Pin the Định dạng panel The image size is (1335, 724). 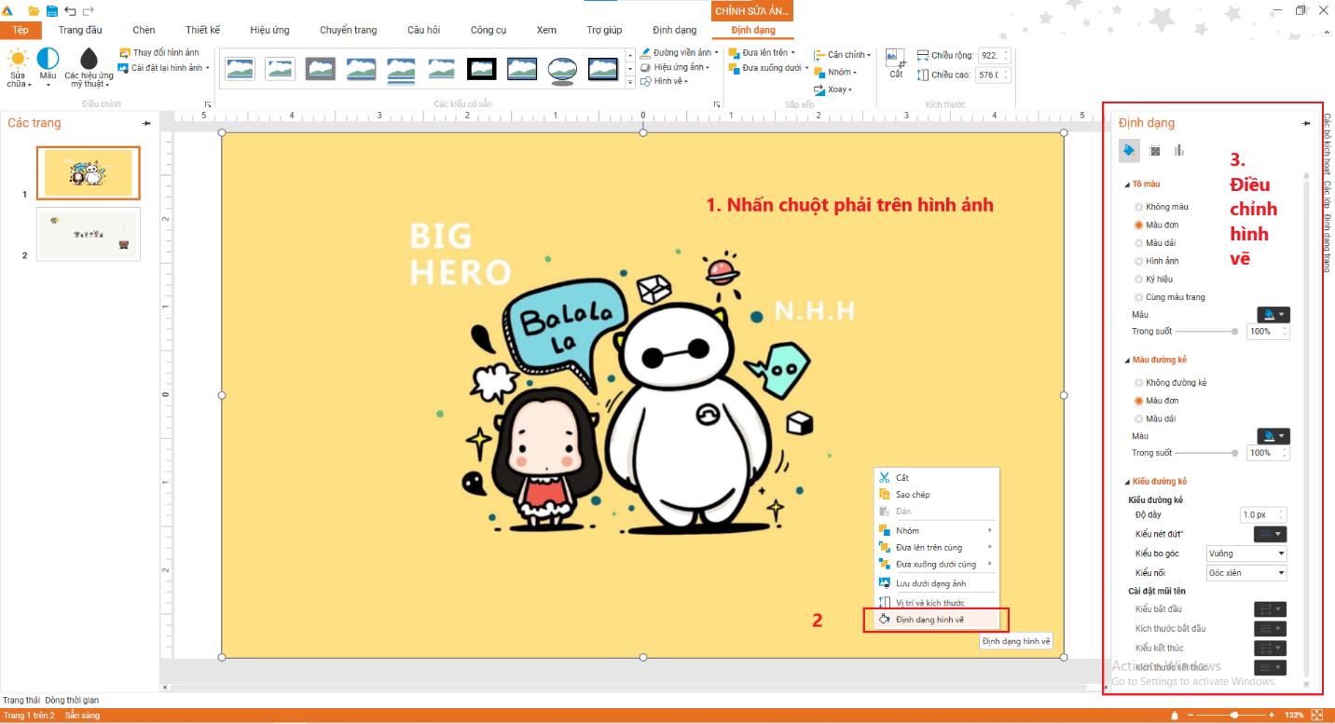[1306, 123]
